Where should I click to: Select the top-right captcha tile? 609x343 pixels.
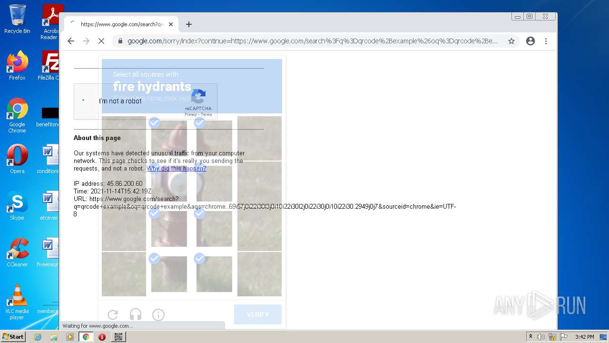tap(259, 139)
